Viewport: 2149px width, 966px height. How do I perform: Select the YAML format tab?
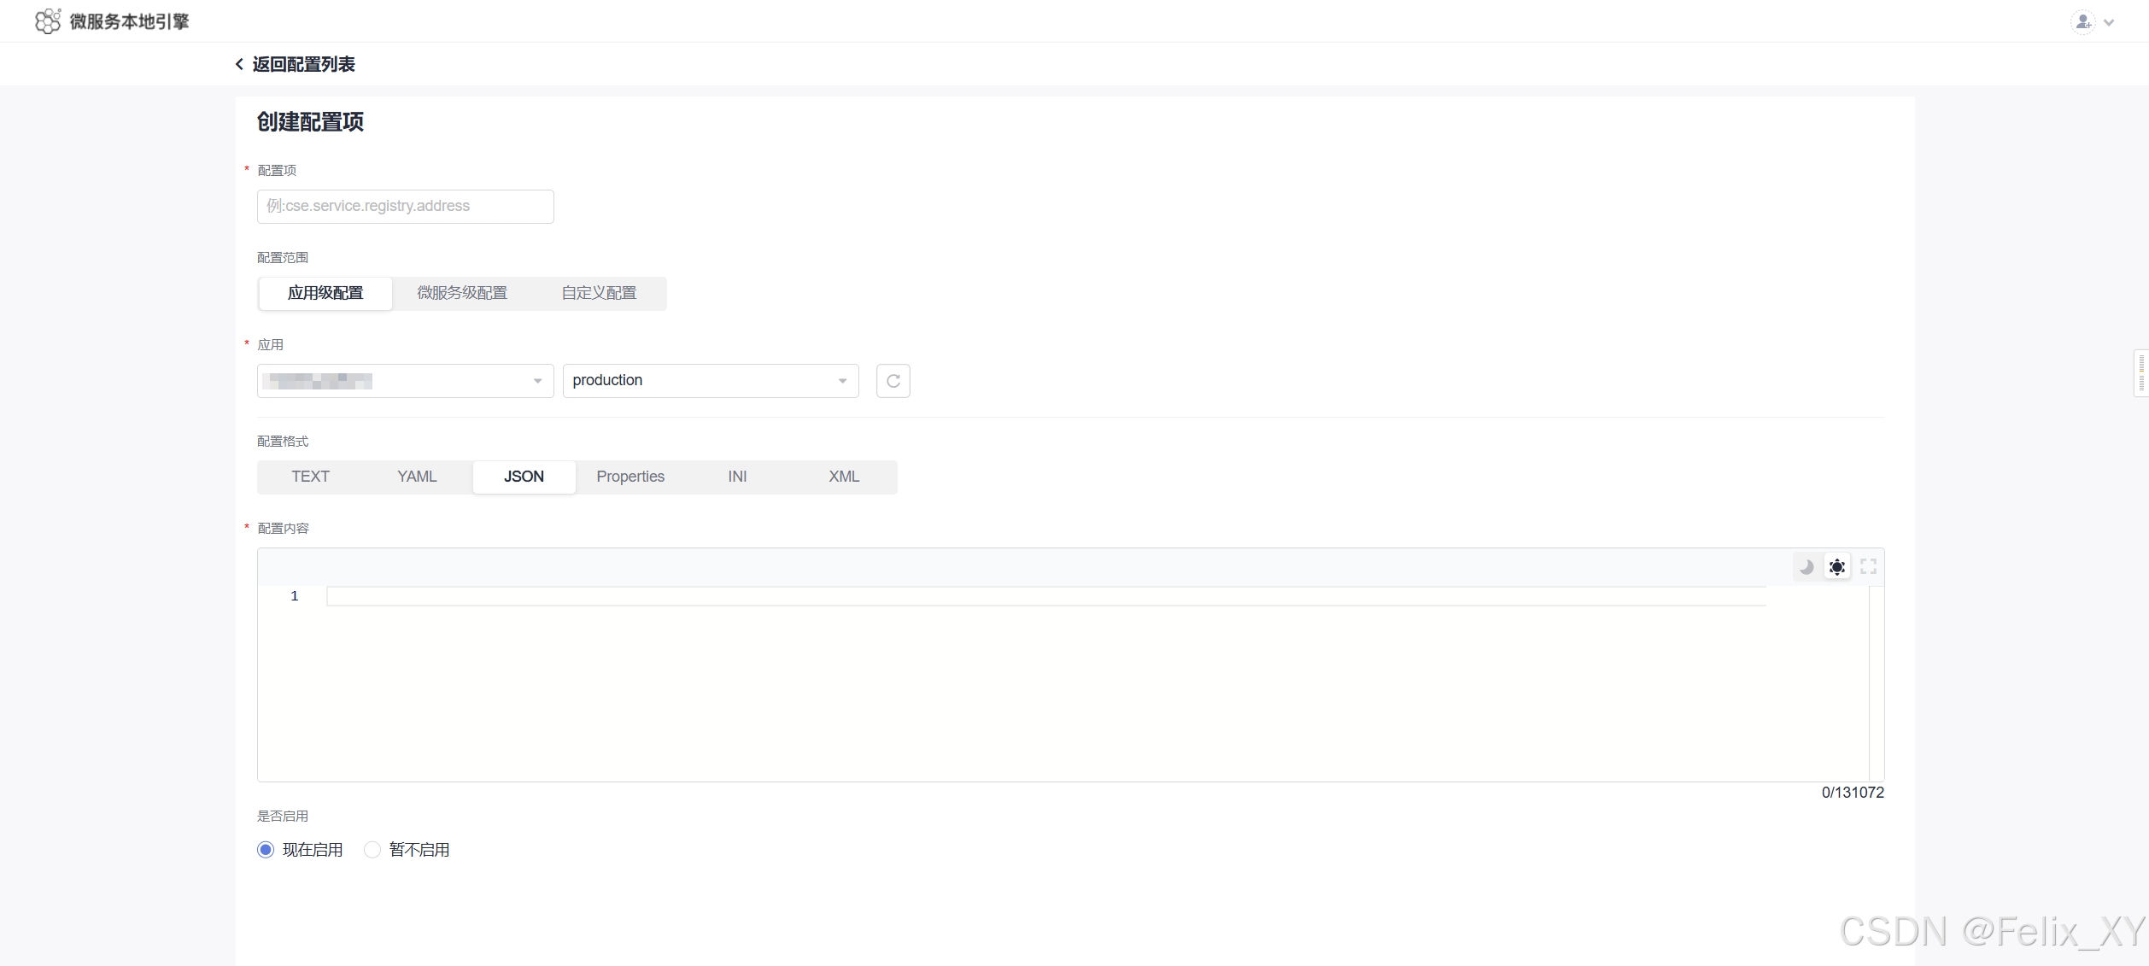[417, 477]
